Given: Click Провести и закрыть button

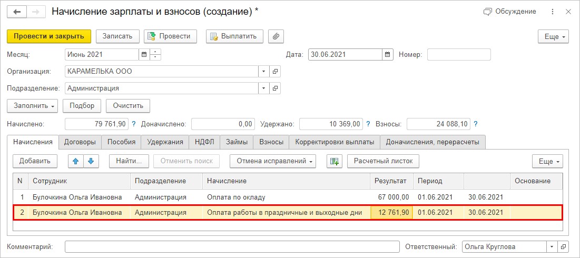Looking at the screenshot, I should pos(49,36).
